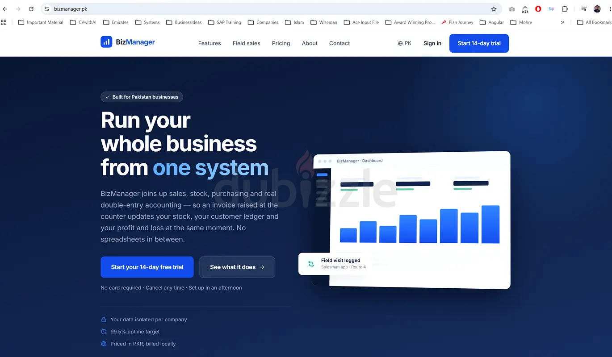Open the Chrome profile avatar

[x=597, y=9]
